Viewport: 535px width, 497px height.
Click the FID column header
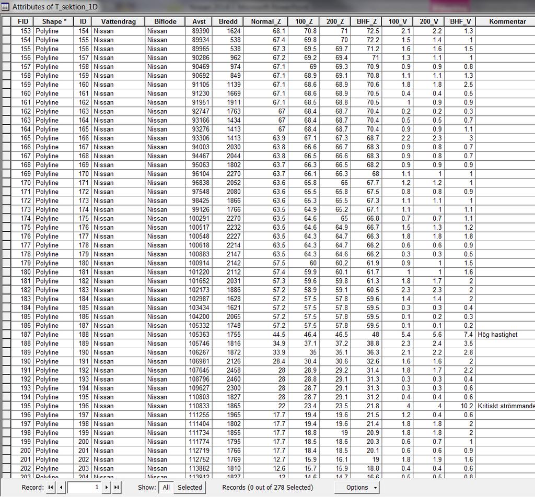[x=23, y=21]
